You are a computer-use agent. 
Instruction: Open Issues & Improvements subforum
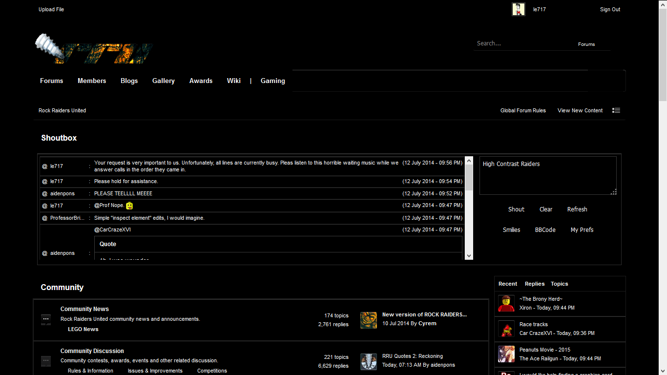point(155,371)
